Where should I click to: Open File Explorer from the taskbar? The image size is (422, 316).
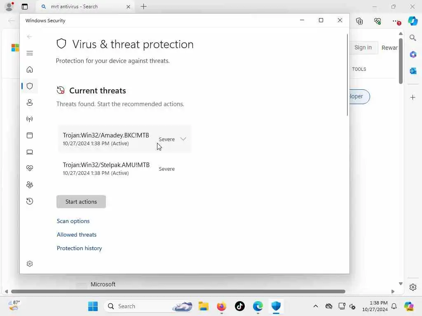click(204, 306)
